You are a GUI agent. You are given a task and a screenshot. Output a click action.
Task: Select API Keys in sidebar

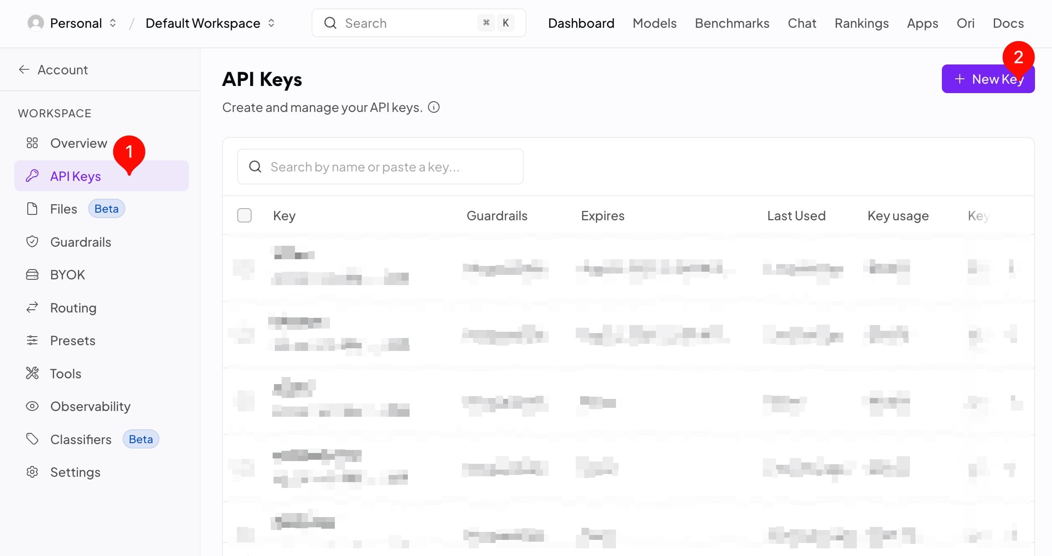pyautogui.click(x=102, y=176)
